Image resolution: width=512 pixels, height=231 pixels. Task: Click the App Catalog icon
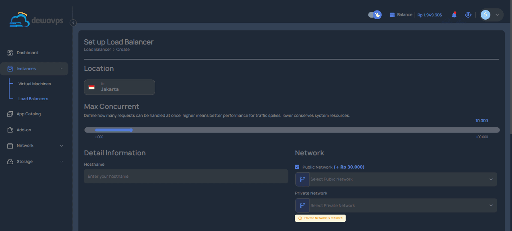click(10, 114)
